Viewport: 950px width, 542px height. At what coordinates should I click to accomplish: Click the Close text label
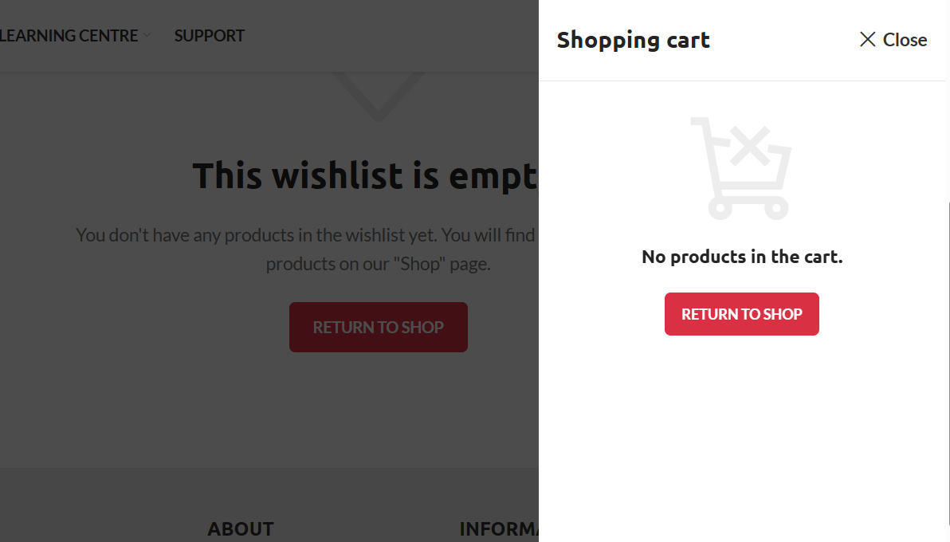point(905,40)
